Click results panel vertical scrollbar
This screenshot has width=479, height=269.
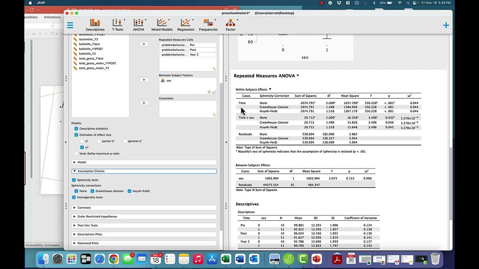pyautogui.click(x=451, y=183)
